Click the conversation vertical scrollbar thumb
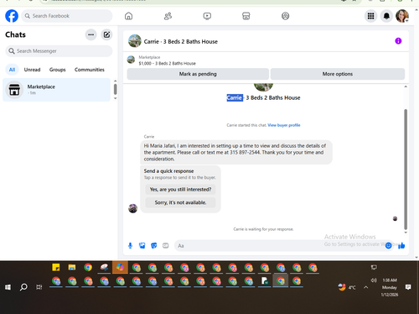 (x=406, y=169)
